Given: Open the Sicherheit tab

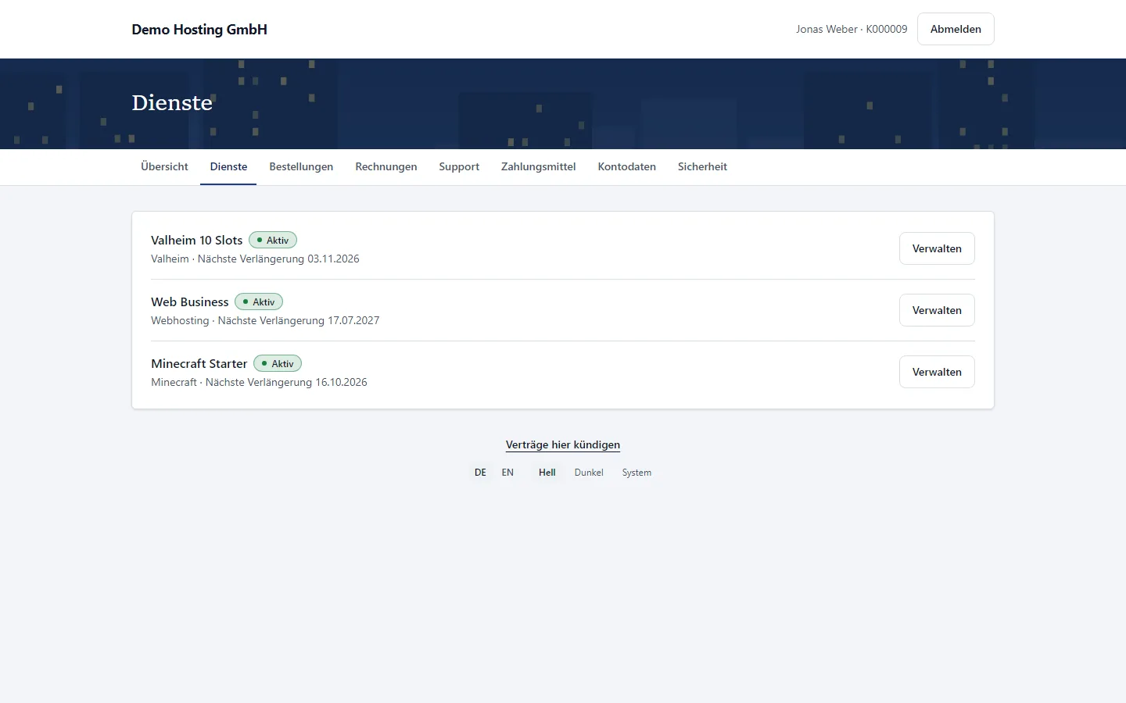Looking at the screenshot, I should click(702, 166).
